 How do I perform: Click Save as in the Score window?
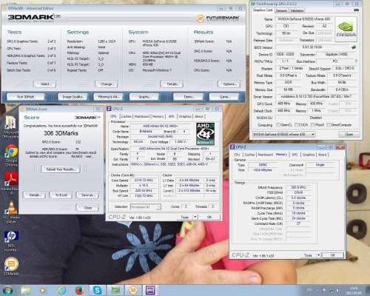[x=88, y=195]
